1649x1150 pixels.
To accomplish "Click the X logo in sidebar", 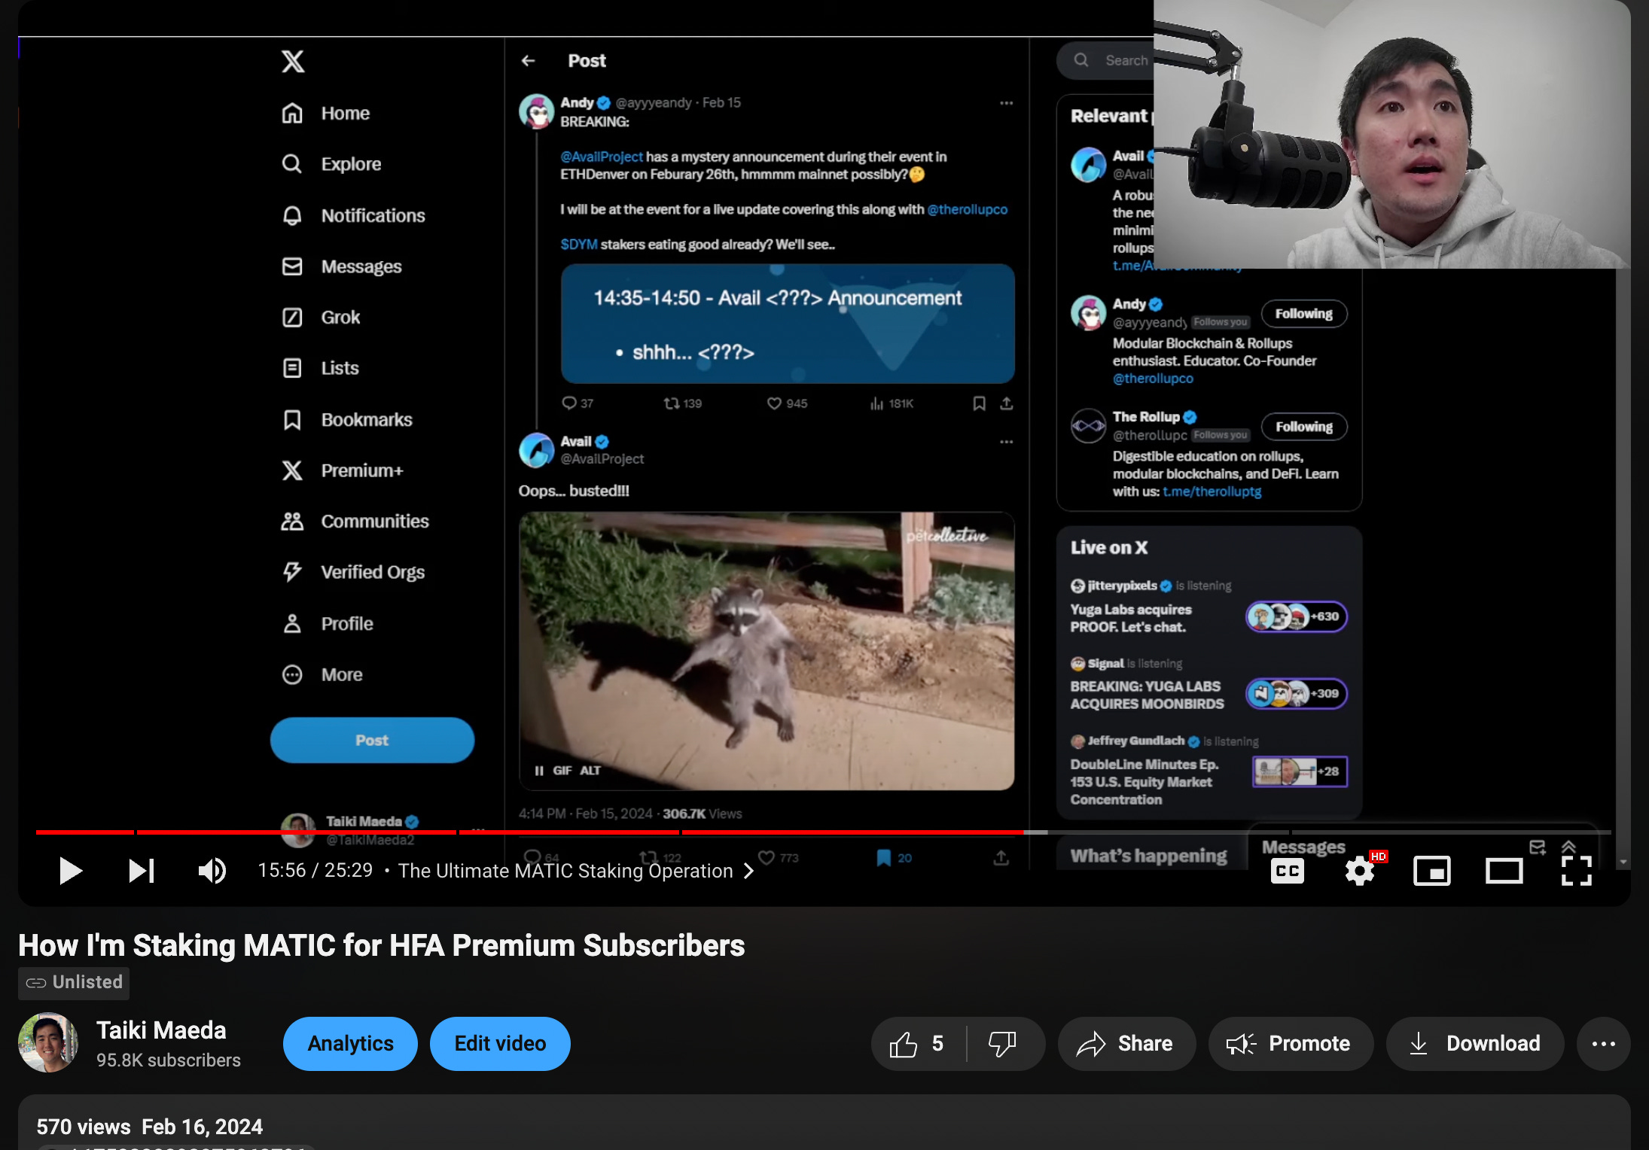I will pyautogui.click(x=293, y=62).
